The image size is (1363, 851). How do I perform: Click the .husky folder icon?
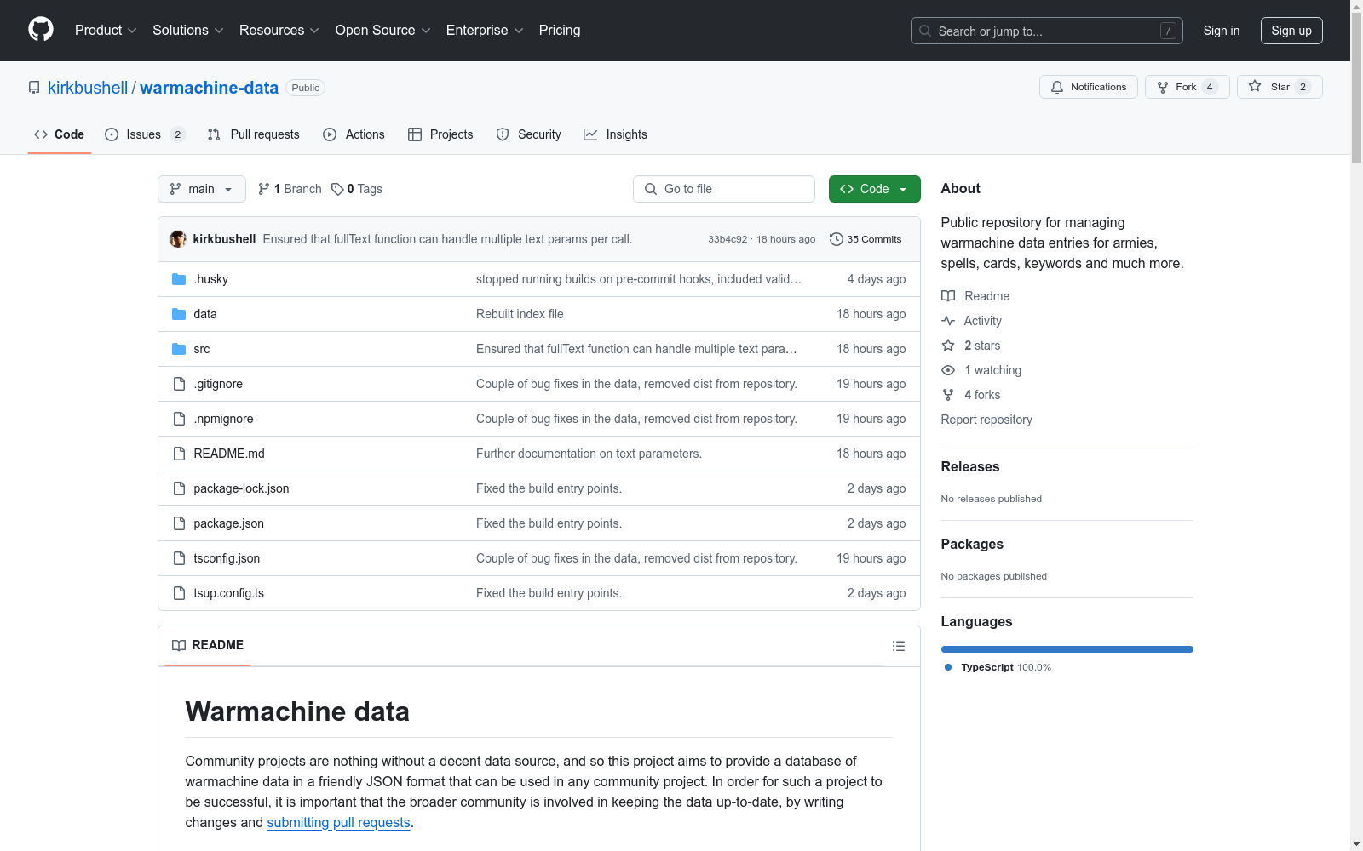(x=179, y=279)
